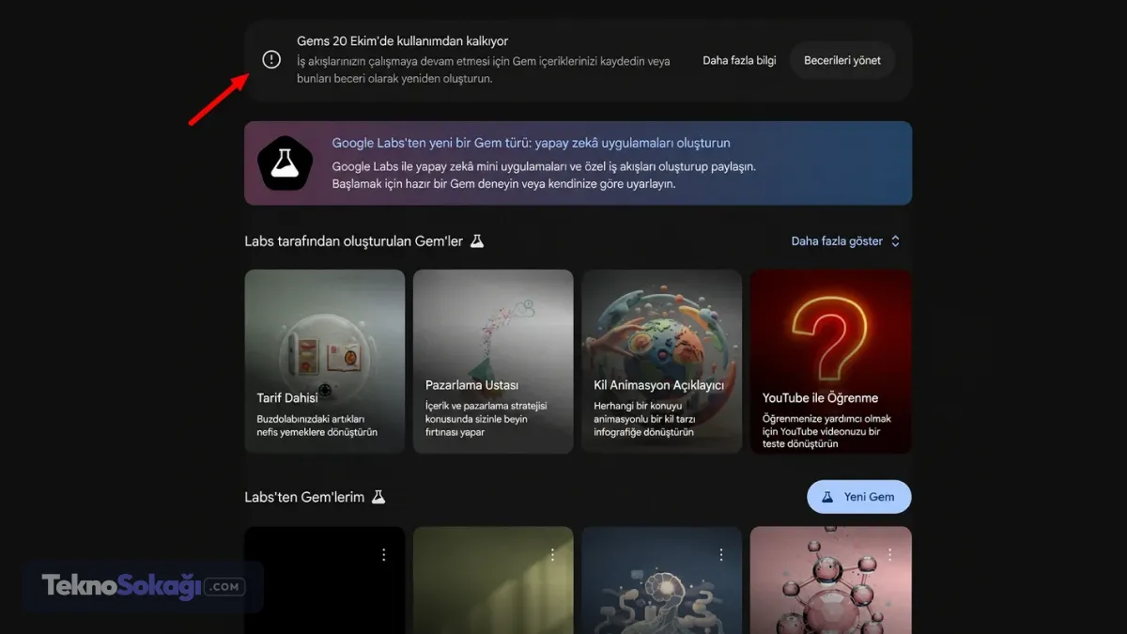This screenshot has height=634, width=1127.
Task: Click the exclamation warning icon in the Gems notice
Action: click(271, 60)
